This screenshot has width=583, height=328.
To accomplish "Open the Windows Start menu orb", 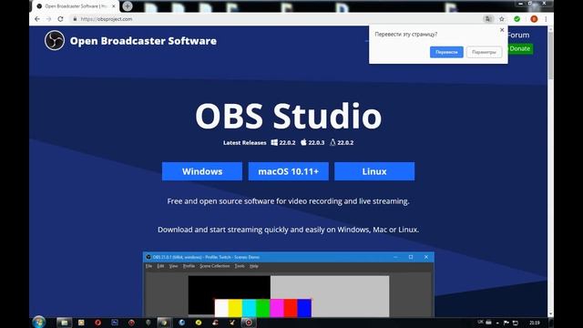I will point(38,322).
